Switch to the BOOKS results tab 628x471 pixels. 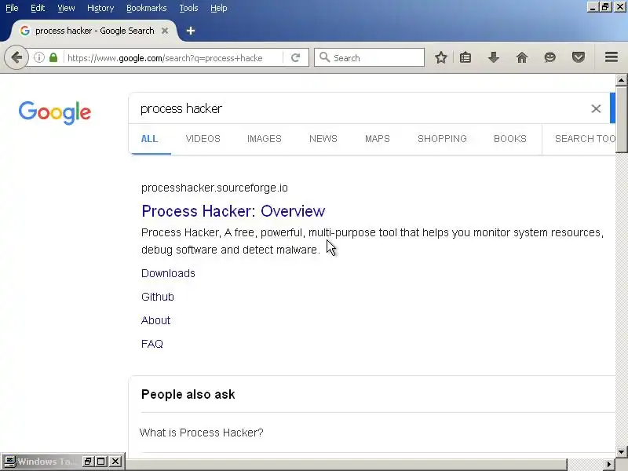point(509,139)
